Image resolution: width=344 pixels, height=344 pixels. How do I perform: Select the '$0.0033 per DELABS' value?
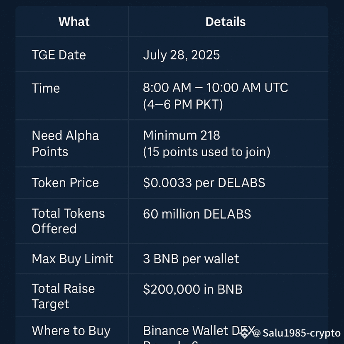pos(204,182)
